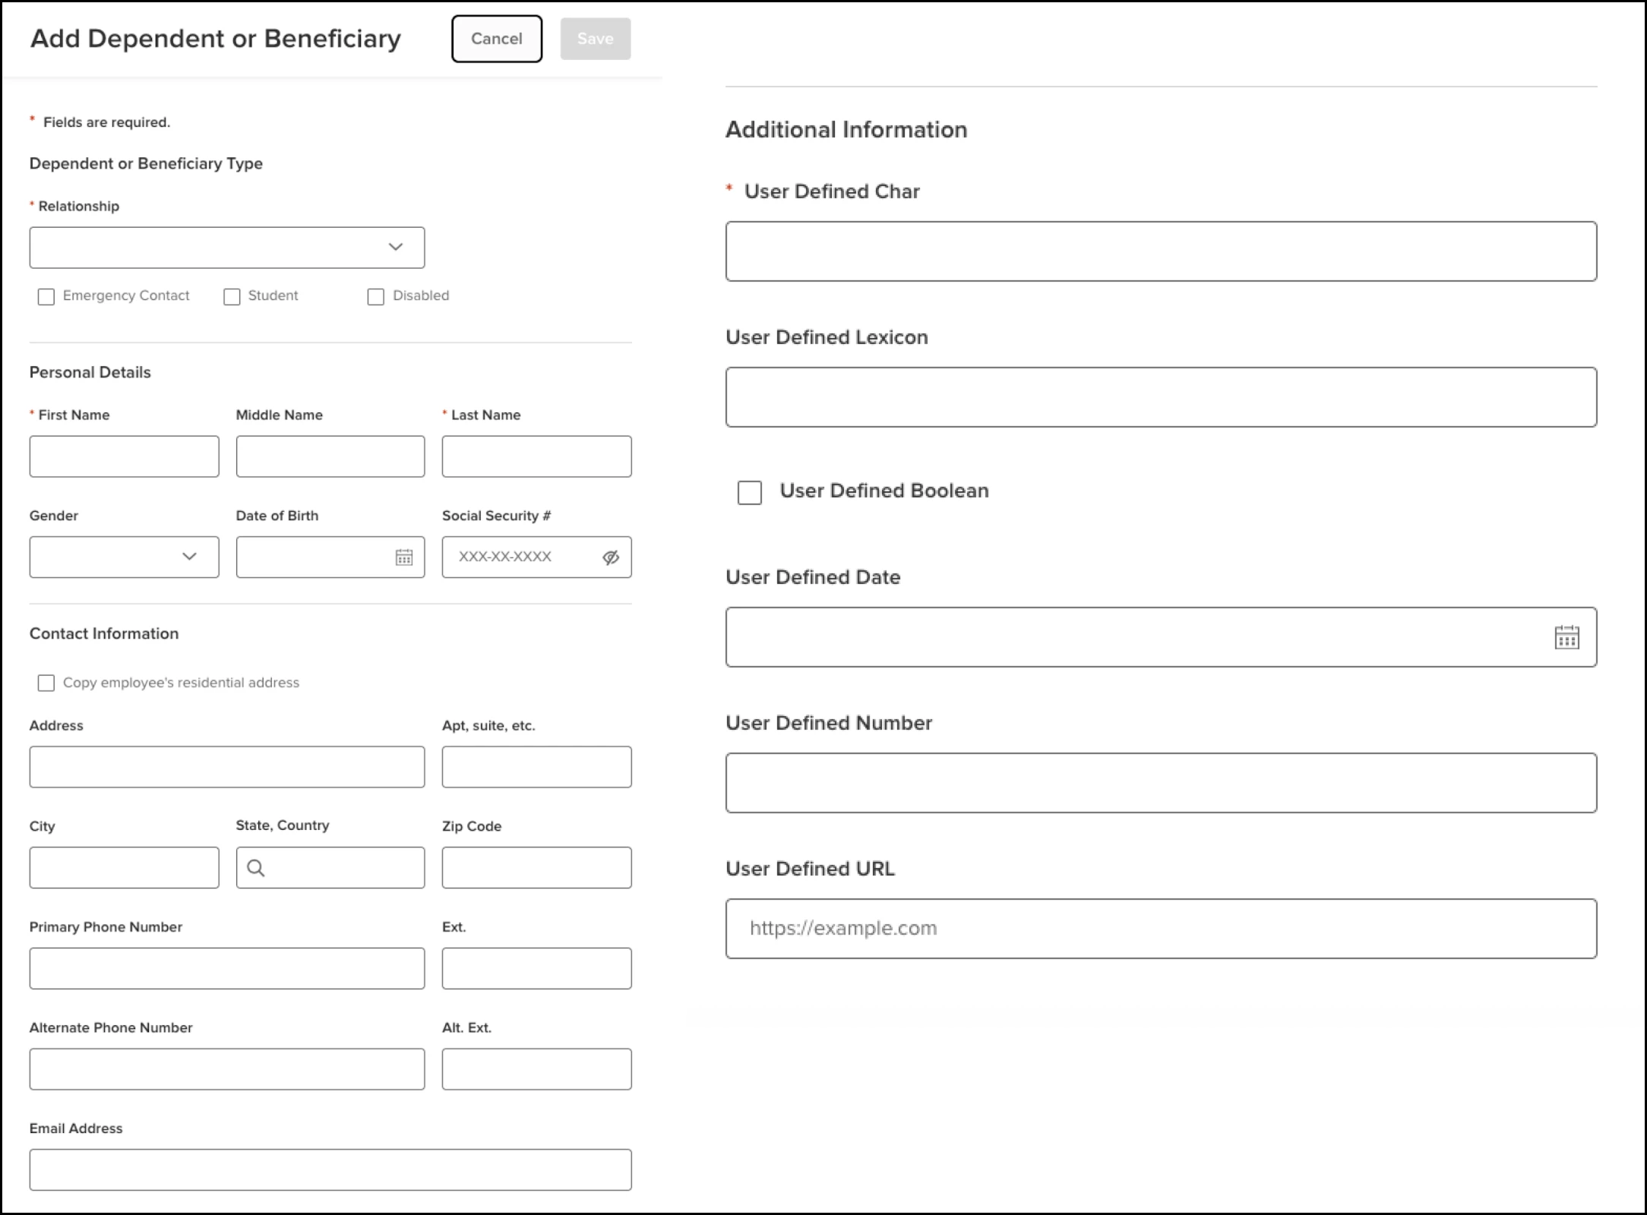Click into the Last Name field
The height and width of the screenshot is (1215, 1647).
[536, 456]
